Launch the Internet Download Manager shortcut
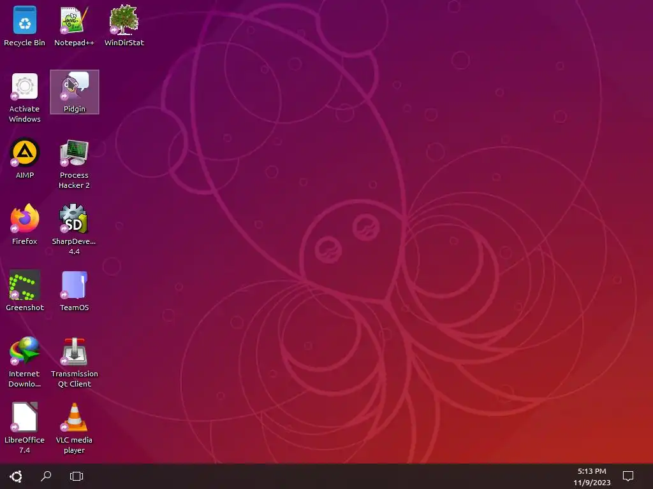The width and height of the screenshot is (653, 489). click(x=25, y=362)
